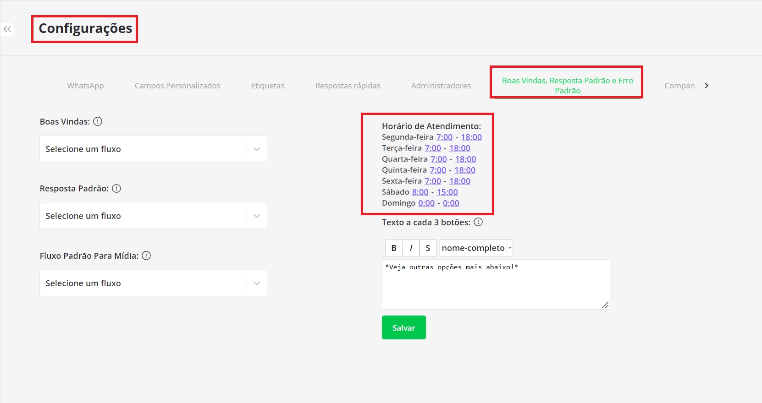The height and width of the screenshot is (403, 762).
Task: Open the Campos Personalizados tab
Action: pos(177,86)
